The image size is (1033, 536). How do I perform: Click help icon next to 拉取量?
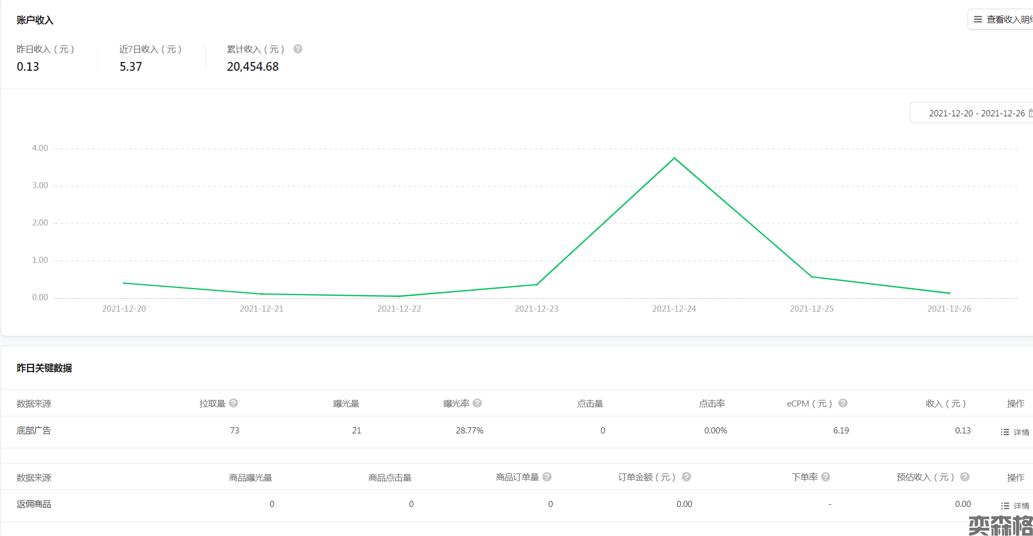[x=233, y=403]
